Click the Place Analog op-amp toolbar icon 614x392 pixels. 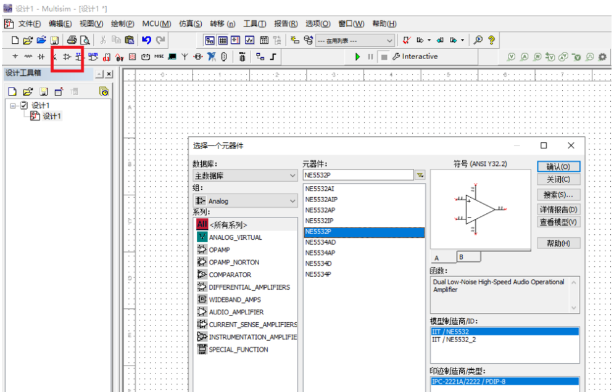(x=67, y=57)
